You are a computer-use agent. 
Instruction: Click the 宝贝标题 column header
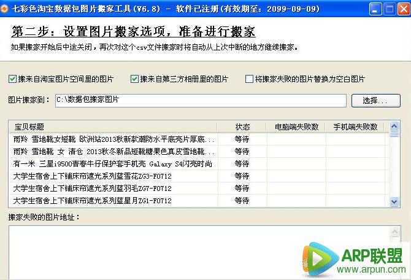point(113,127)
